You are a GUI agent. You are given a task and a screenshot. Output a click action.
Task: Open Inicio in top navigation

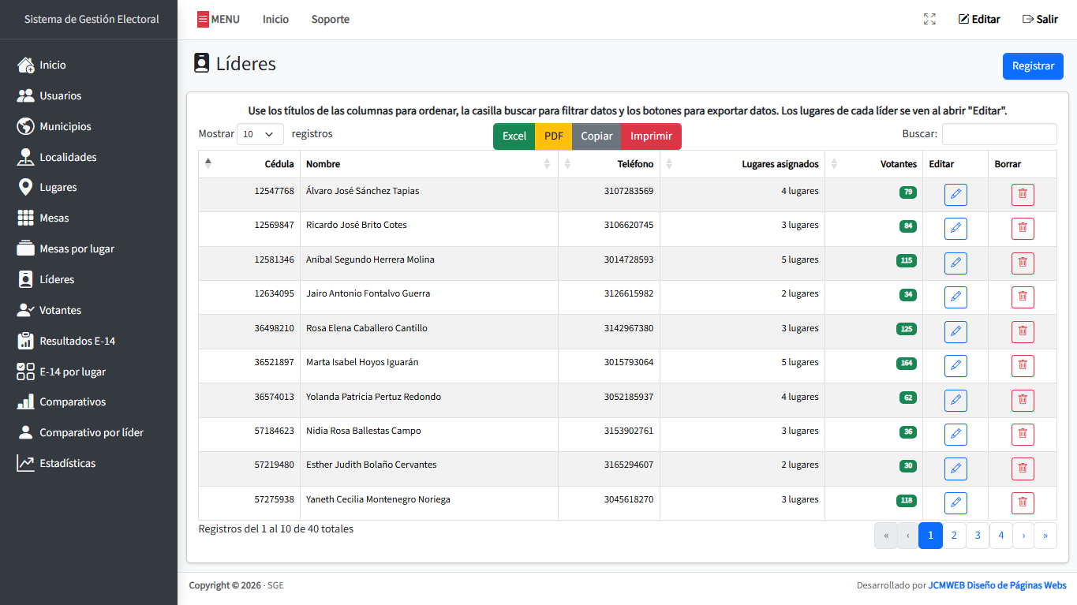pos(276,19)
